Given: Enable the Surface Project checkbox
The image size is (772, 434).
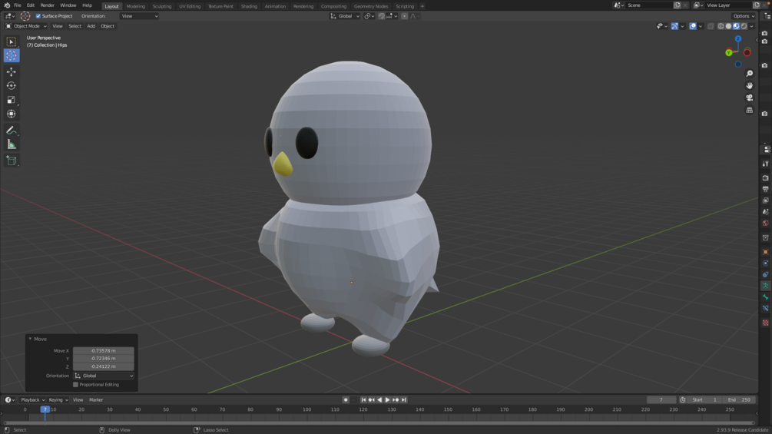Looking at the screenshot, I should click(38, 16).
